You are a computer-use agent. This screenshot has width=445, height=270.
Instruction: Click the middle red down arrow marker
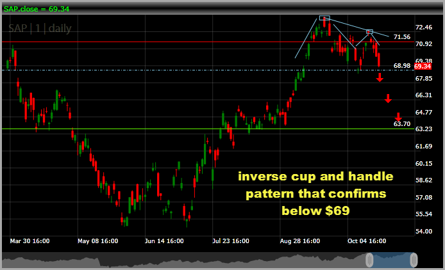point(388,98)
